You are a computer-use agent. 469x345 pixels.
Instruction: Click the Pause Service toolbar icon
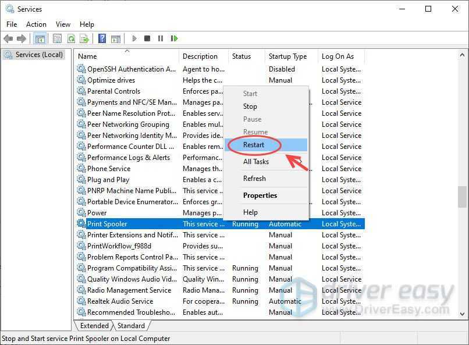[161, 38]
